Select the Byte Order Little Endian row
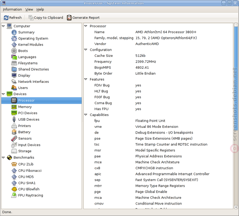Screen dimensions: 239x216 tap(158, 73)
